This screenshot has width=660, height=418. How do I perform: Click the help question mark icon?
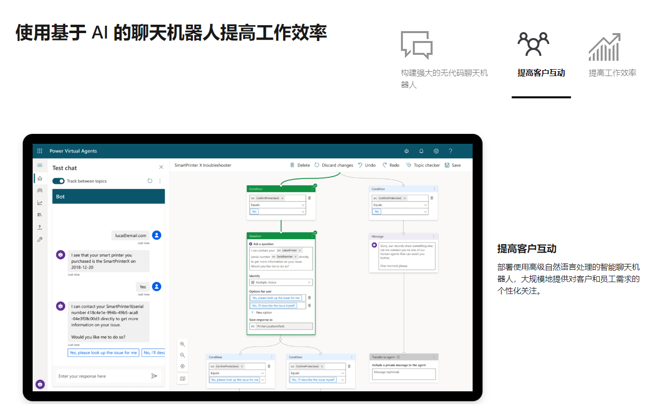(x=450, y=151)
